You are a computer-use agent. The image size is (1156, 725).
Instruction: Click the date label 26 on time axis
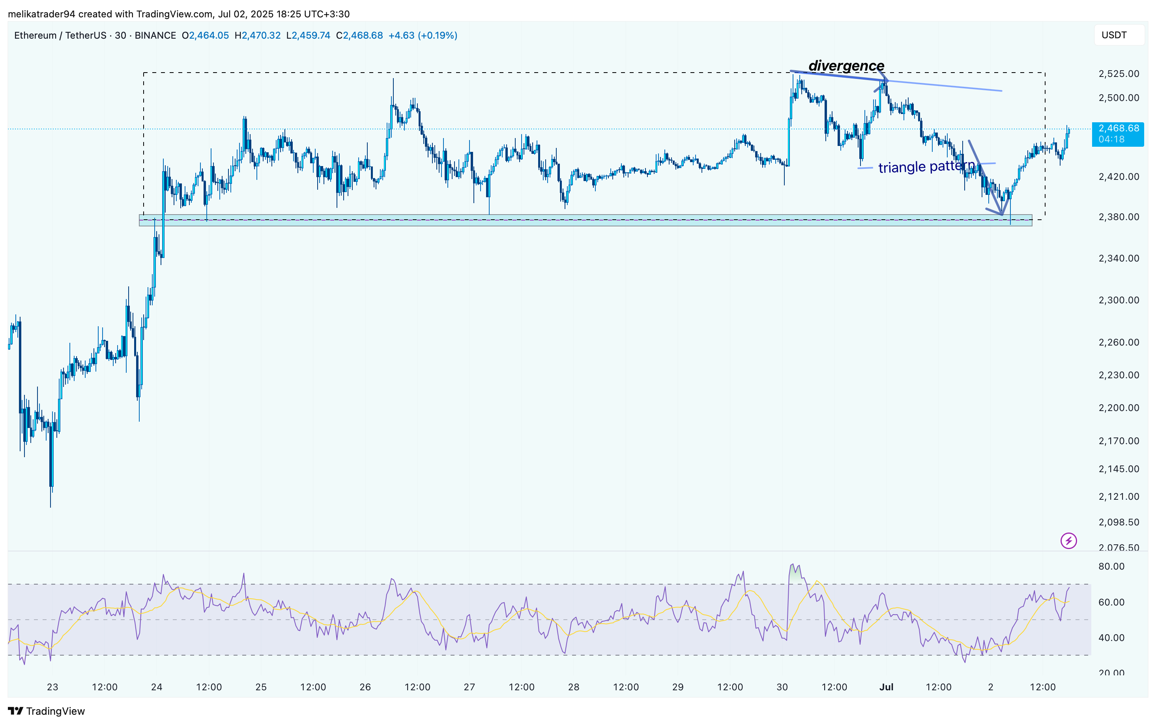[365, 687]
